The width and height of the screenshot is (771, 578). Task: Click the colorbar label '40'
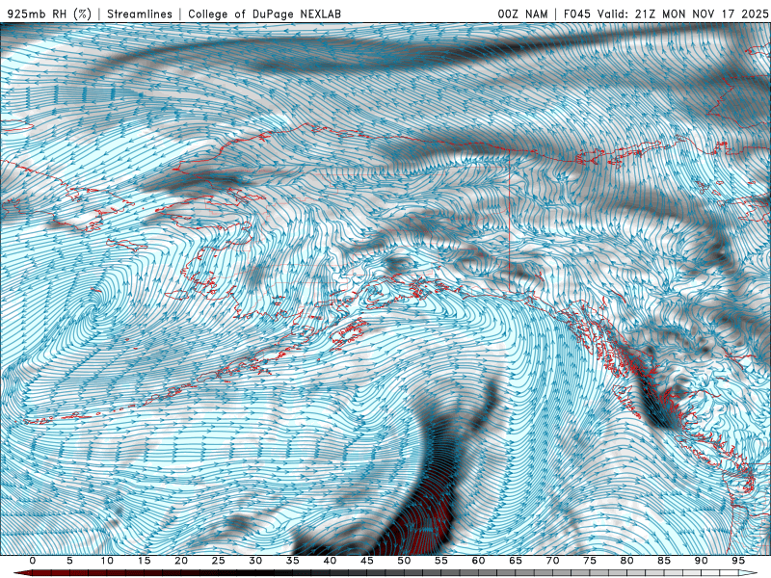[330, 561]
